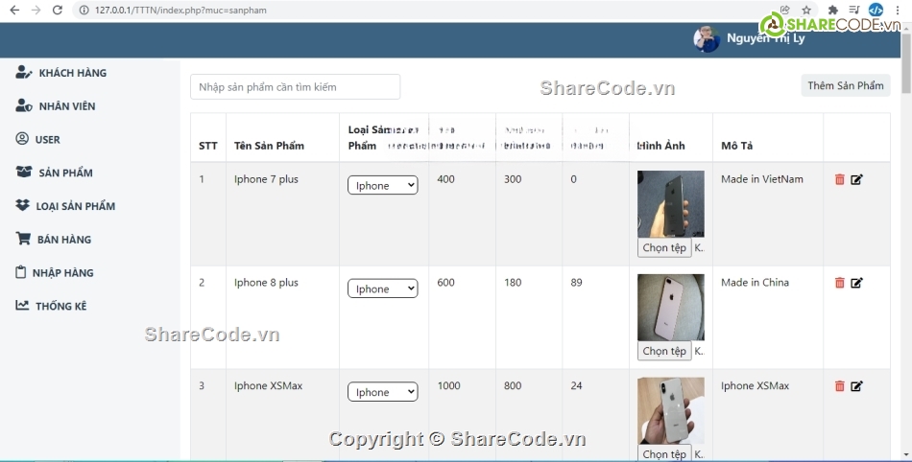Click the NHÂN VIÊN sidebar icon
Image resolution: width=912 pixels, height=462 pixels.
coord(23,105)
